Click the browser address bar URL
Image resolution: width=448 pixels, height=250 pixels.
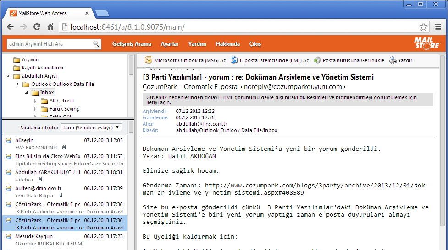(127, 27)
